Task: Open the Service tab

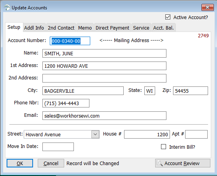Action: click(x=141, y=28)
